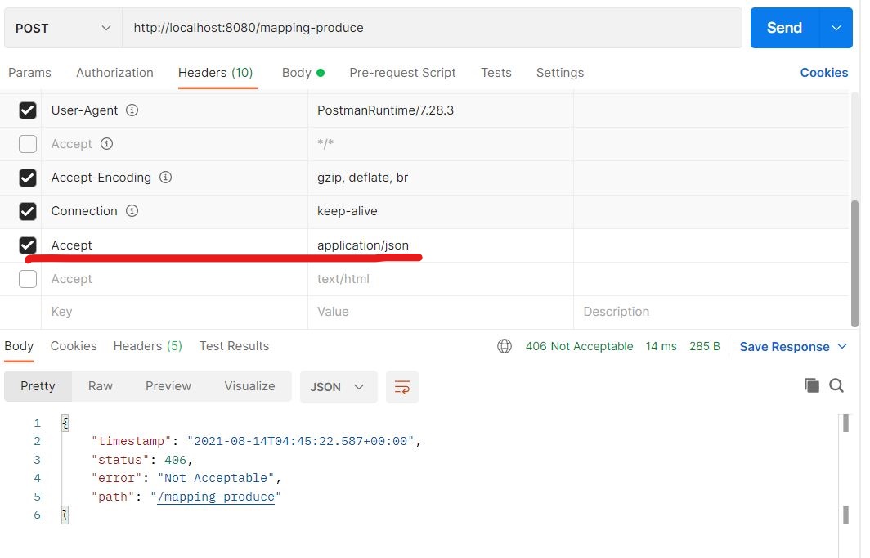Click the "Not Acceptable" error value
The width and height of the screenshot is (870, 558).
pyautogui.click(x=216, y=478)
